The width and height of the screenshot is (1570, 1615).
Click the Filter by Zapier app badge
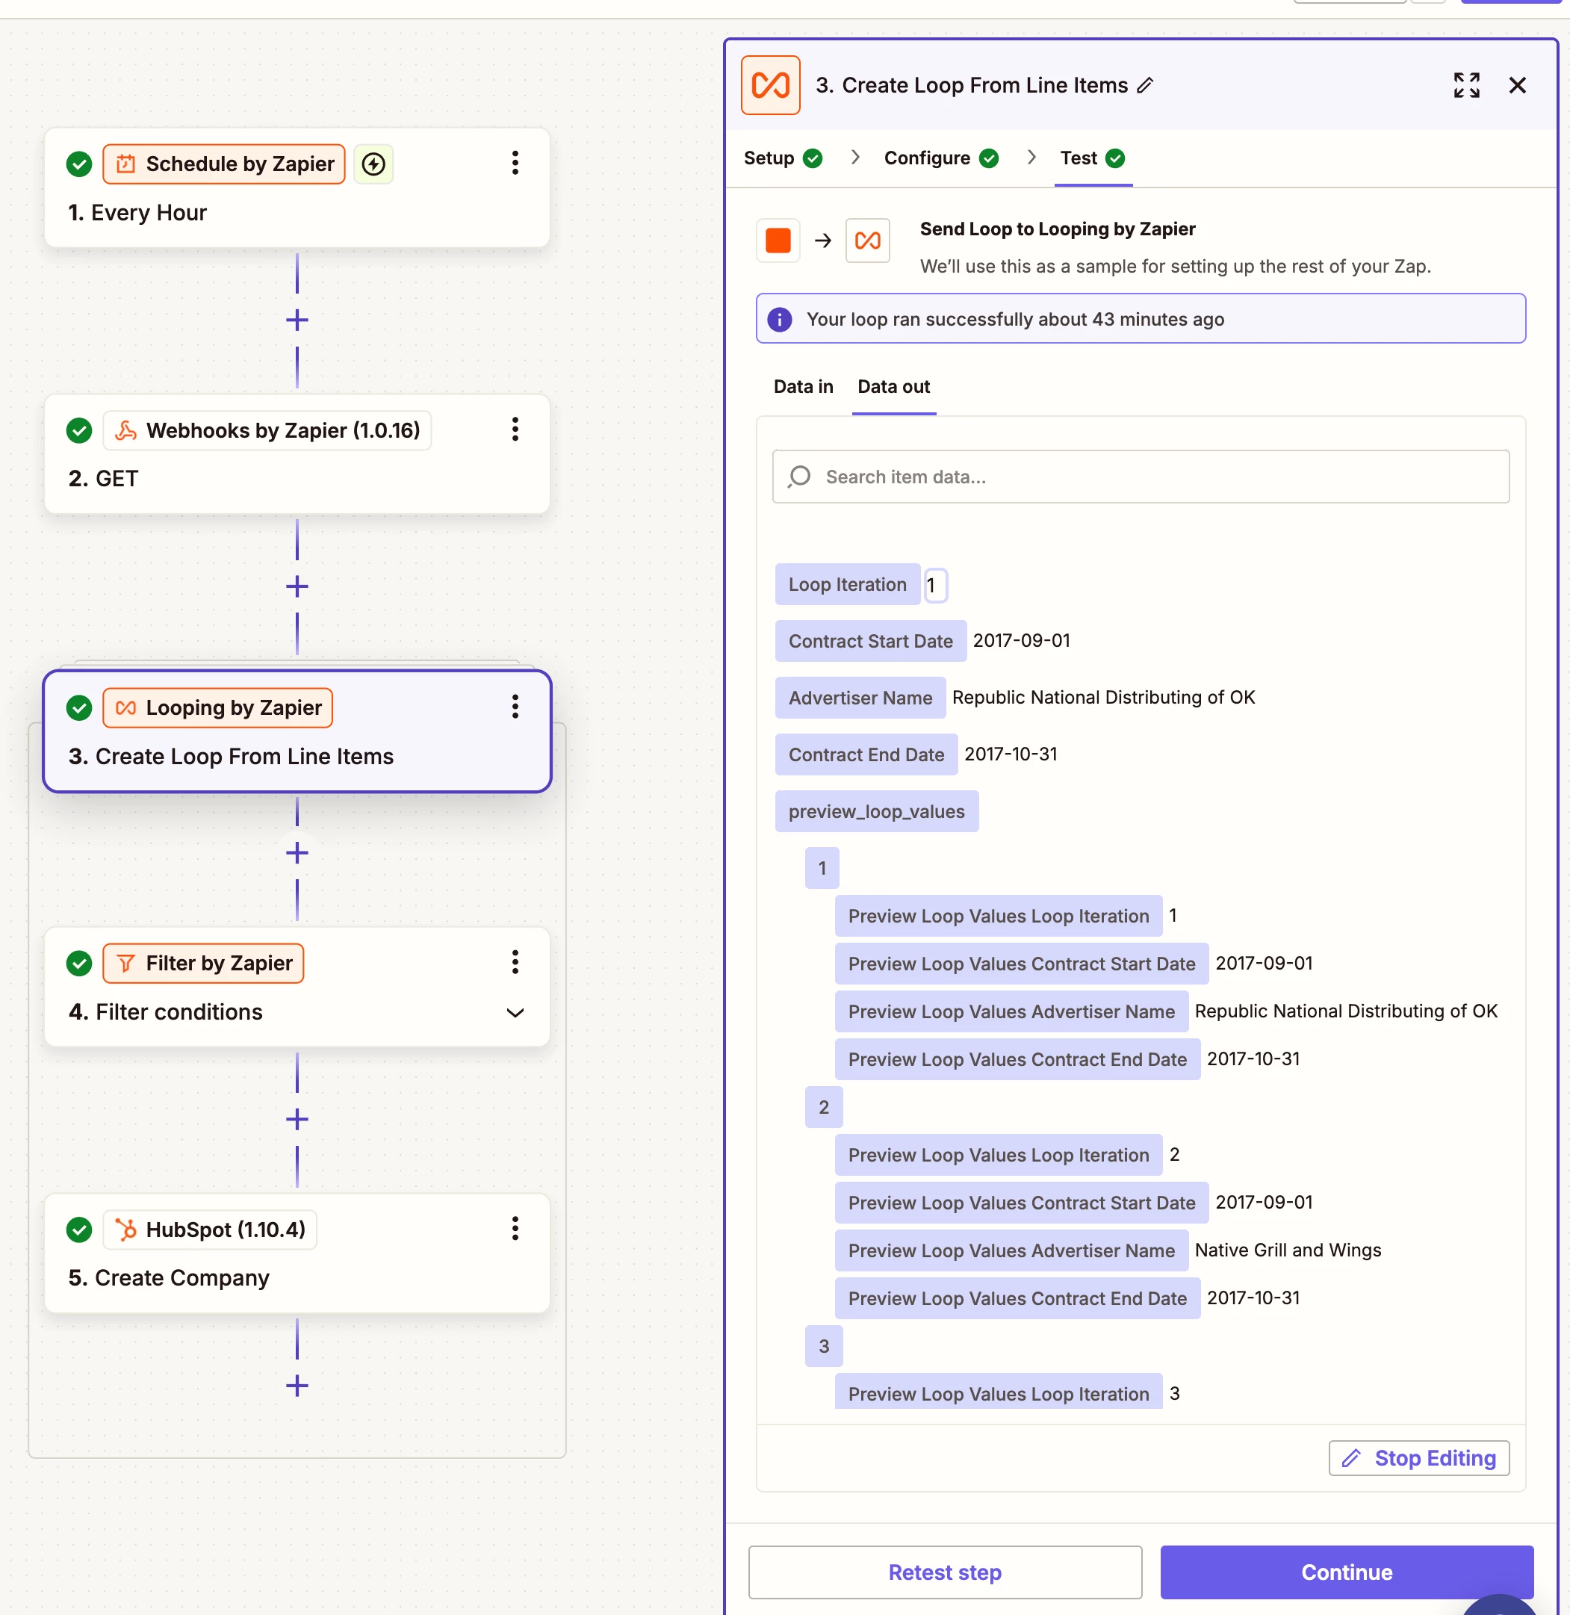point(203,964)
